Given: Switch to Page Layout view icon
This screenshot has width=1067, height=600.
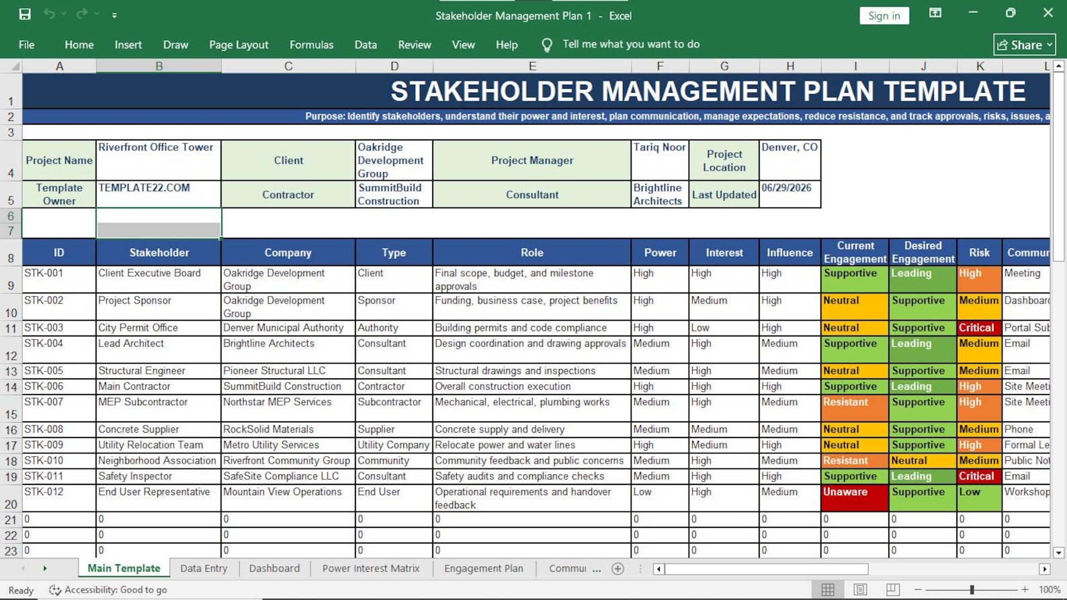Looking at the screenshot, I should click(860, 589).
